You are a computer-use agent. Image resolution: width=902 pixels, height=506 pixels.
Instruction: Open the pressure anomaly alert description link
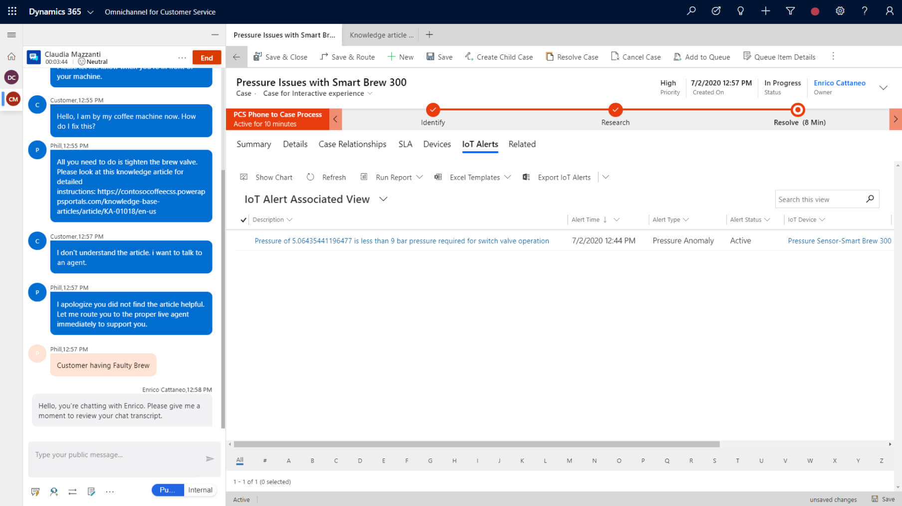402,241
